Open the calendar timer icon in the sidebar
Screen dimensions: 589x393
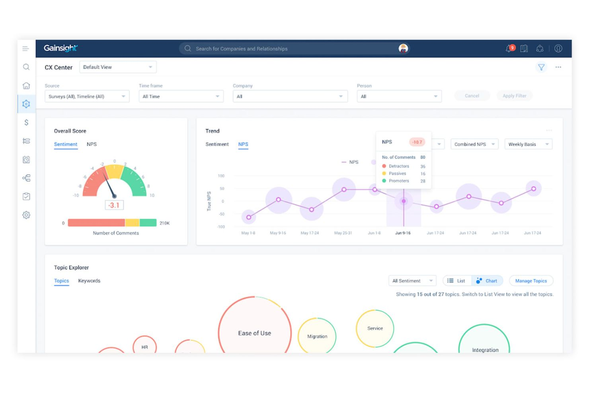click(26, 159)
